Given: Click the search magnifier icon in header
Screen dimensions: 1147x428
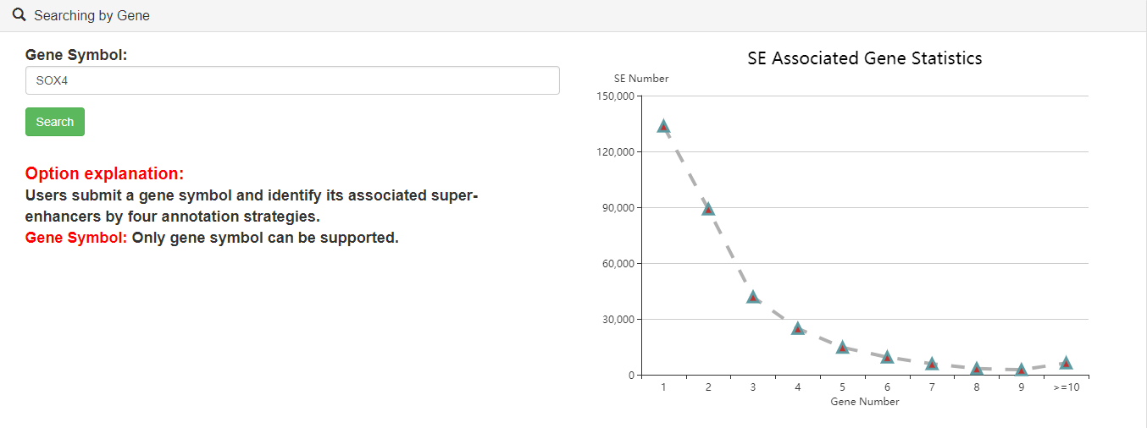Looking at the screenshot, I should click(x=19, y=15).
